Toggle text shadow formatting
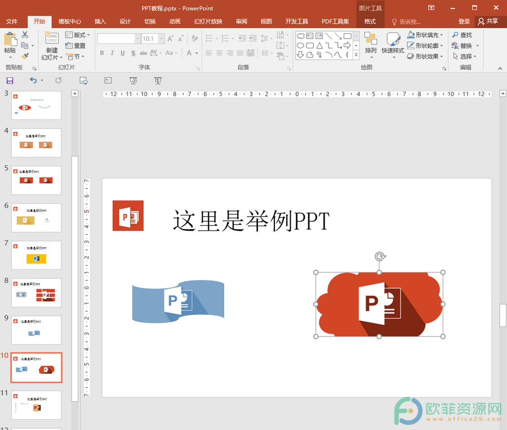507x430 pixels. coord(133,53)
